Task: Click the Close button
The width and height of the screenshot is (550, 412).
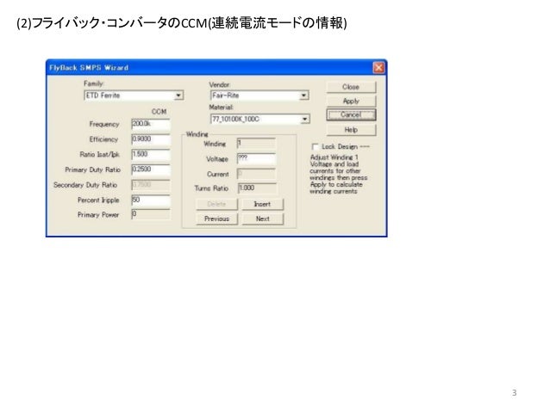Action: point(351,87)
